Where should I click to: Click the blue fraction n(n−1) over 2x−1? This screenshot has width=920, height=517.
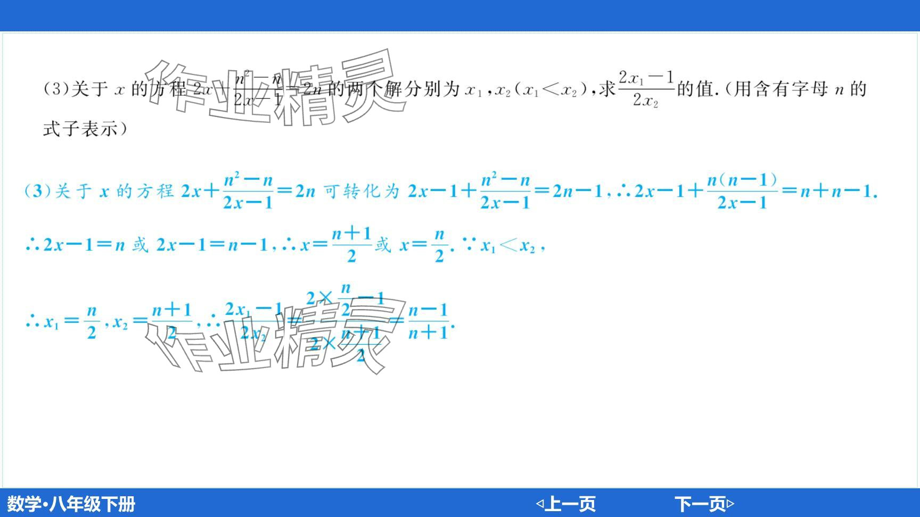coord(742,191)
